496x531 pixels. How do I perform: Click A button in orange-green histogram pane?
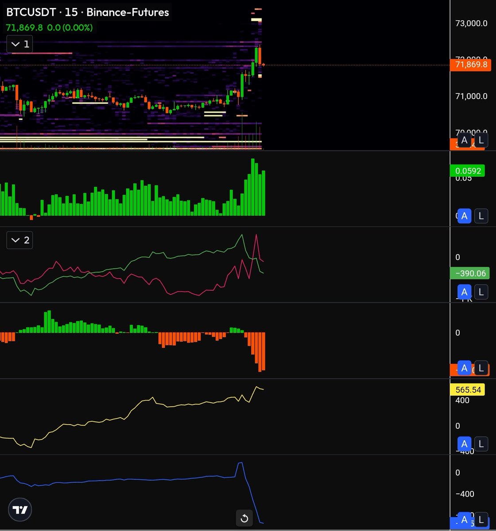(464, 368)
